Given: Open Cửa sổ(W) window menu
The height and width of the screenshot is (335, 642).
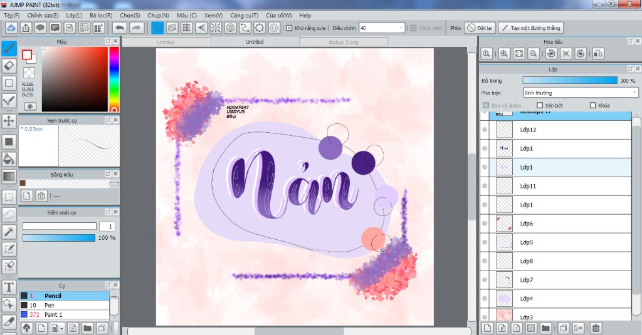Looking at the screenshot, I should 279,15.
